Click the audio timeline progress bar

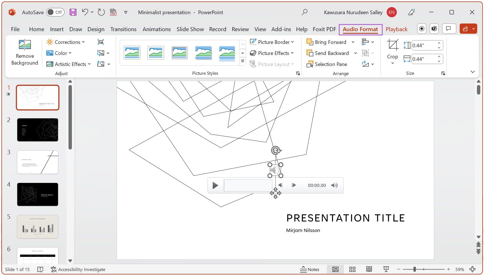pyautogui.click(x=248, y=185)
